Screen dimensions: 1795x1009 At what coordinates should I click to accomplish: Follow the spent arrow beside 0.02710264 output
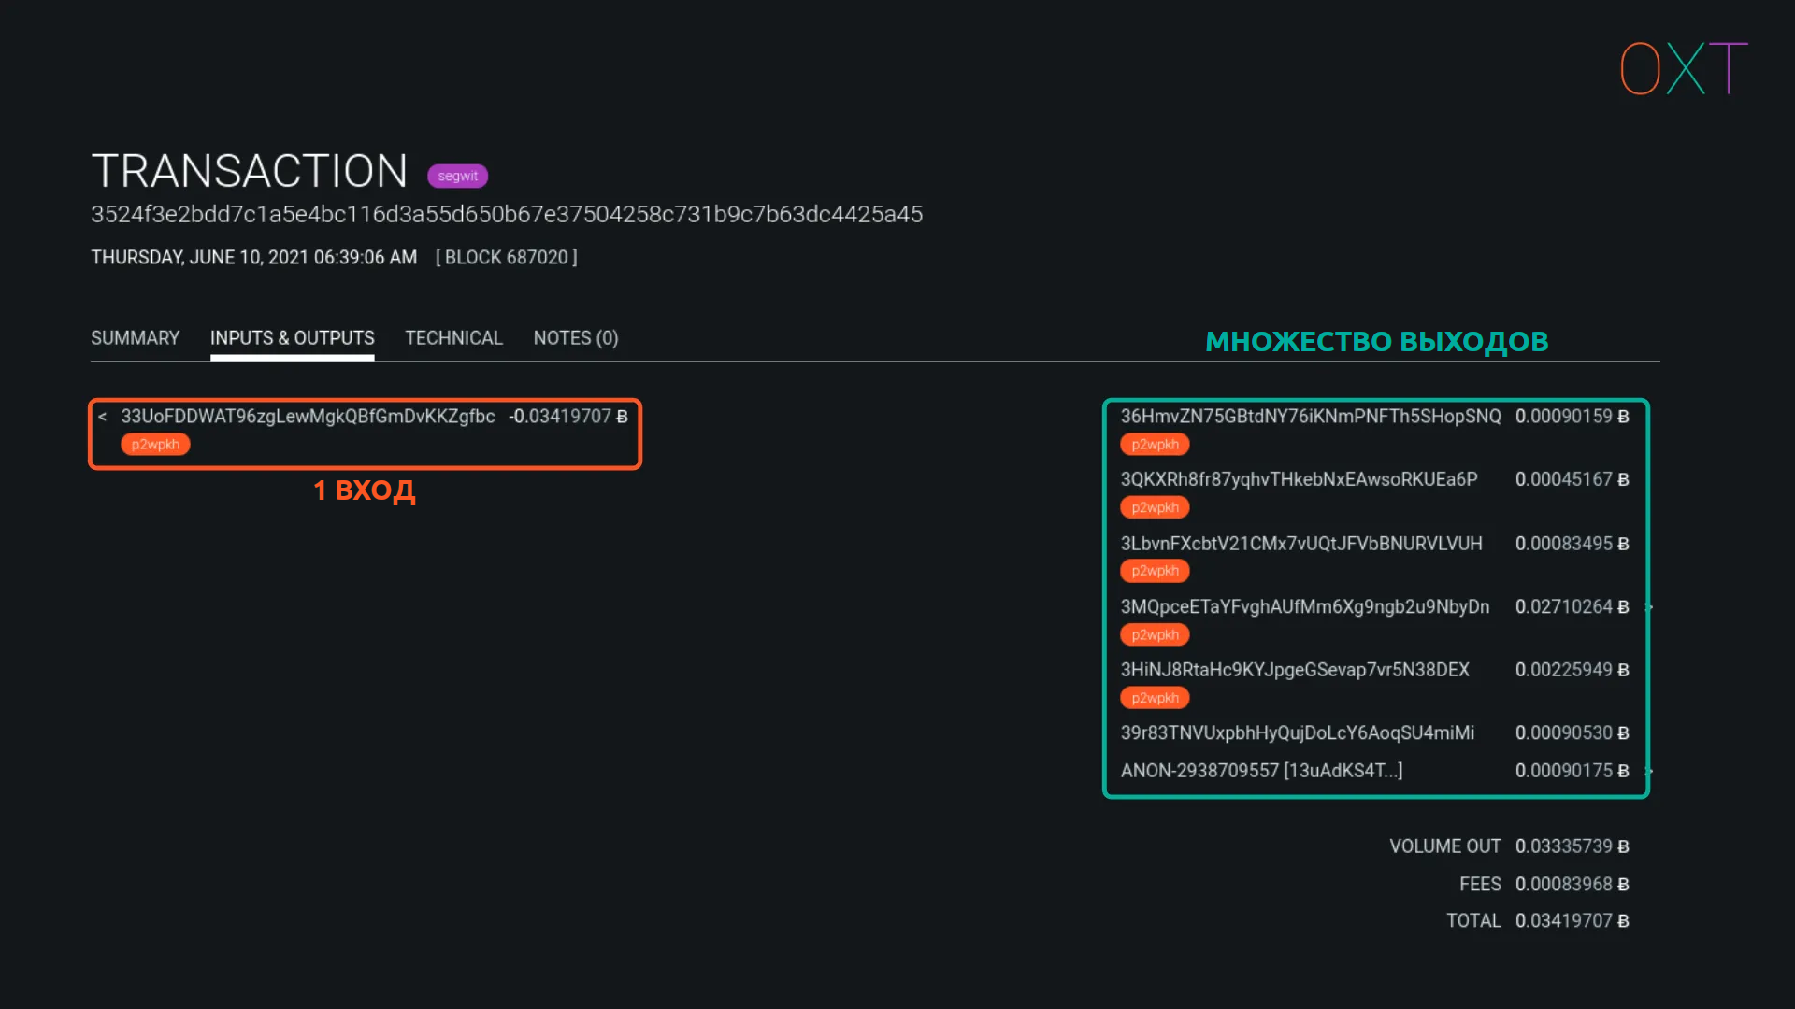1649,607
